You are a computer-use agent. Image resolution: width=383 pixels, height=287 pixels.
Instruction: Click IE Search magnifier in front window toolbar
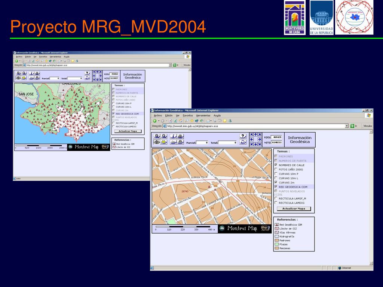(187, 121)
